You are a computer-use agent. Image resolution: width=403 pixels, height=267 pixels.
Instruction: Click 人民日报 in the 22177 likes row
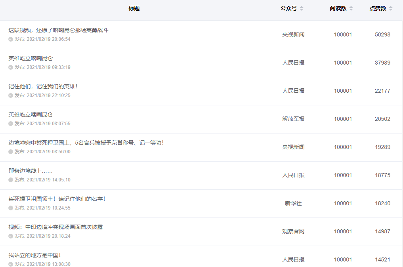tap(293, 91)
